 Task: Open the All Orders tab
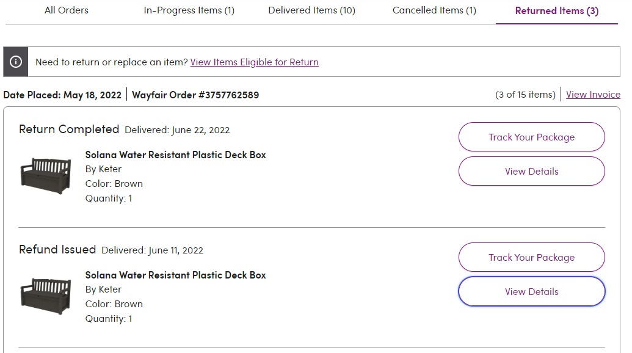[x=67, y=10]
